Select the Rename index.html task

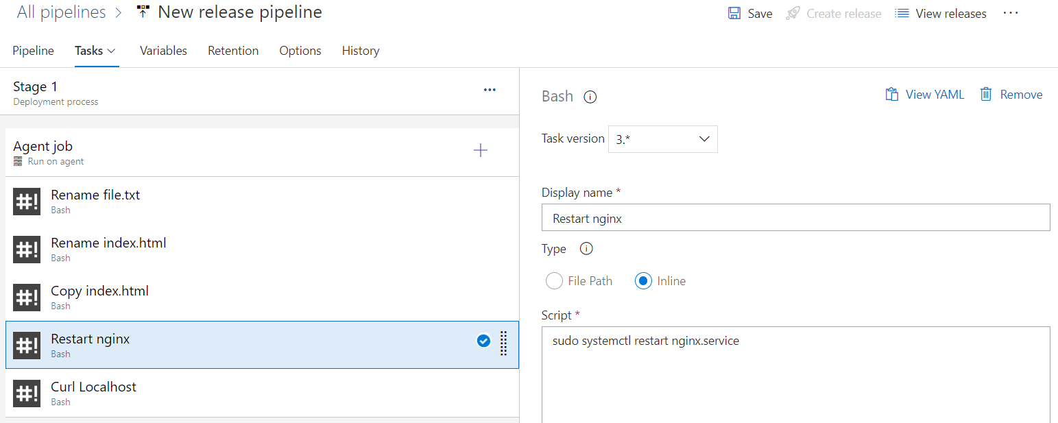(x=261, y=249)
